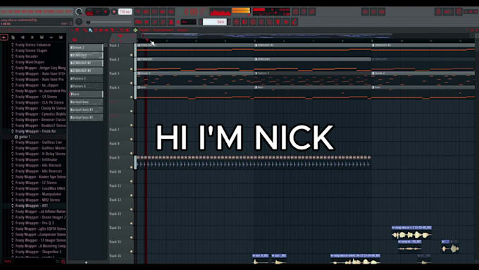Screen dimensions: 479x270
Task: Select the Draw pencil tool
Action: [x=85, y=30]
